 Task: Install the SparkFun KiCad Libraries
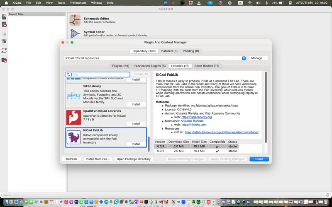[x=136, y=123]
